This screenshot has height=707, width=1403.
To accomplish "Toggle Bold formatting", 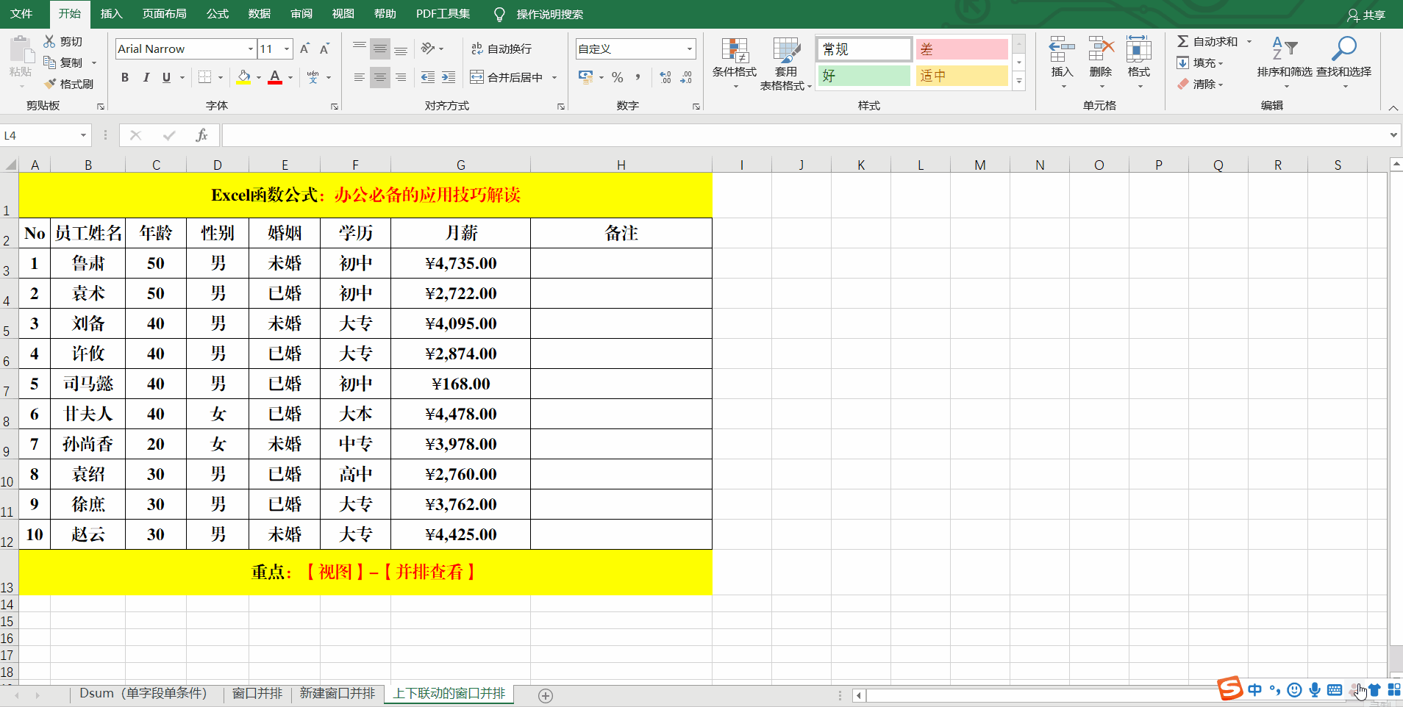I will pos(125,77).
